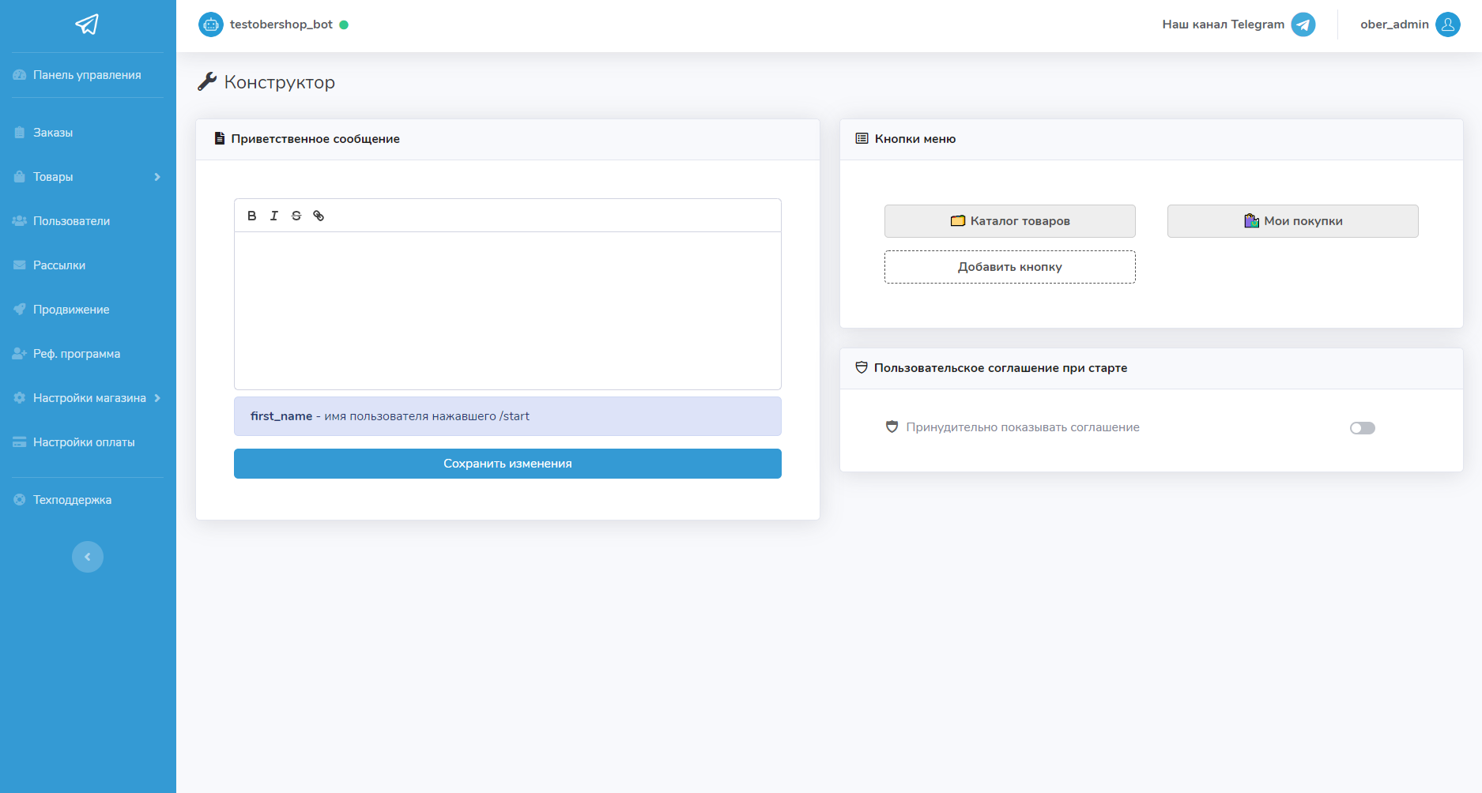This screenshot has width=1482, height=793.
Task: Click the Bold formatting icon
Action: (x=251, y=216)
